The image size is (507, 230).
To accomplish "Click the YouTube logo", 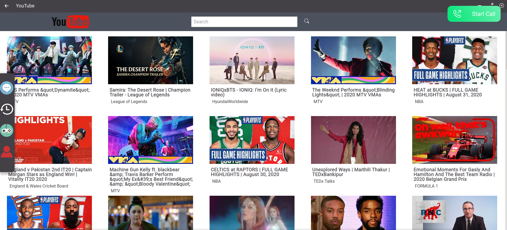I will 70,22.
